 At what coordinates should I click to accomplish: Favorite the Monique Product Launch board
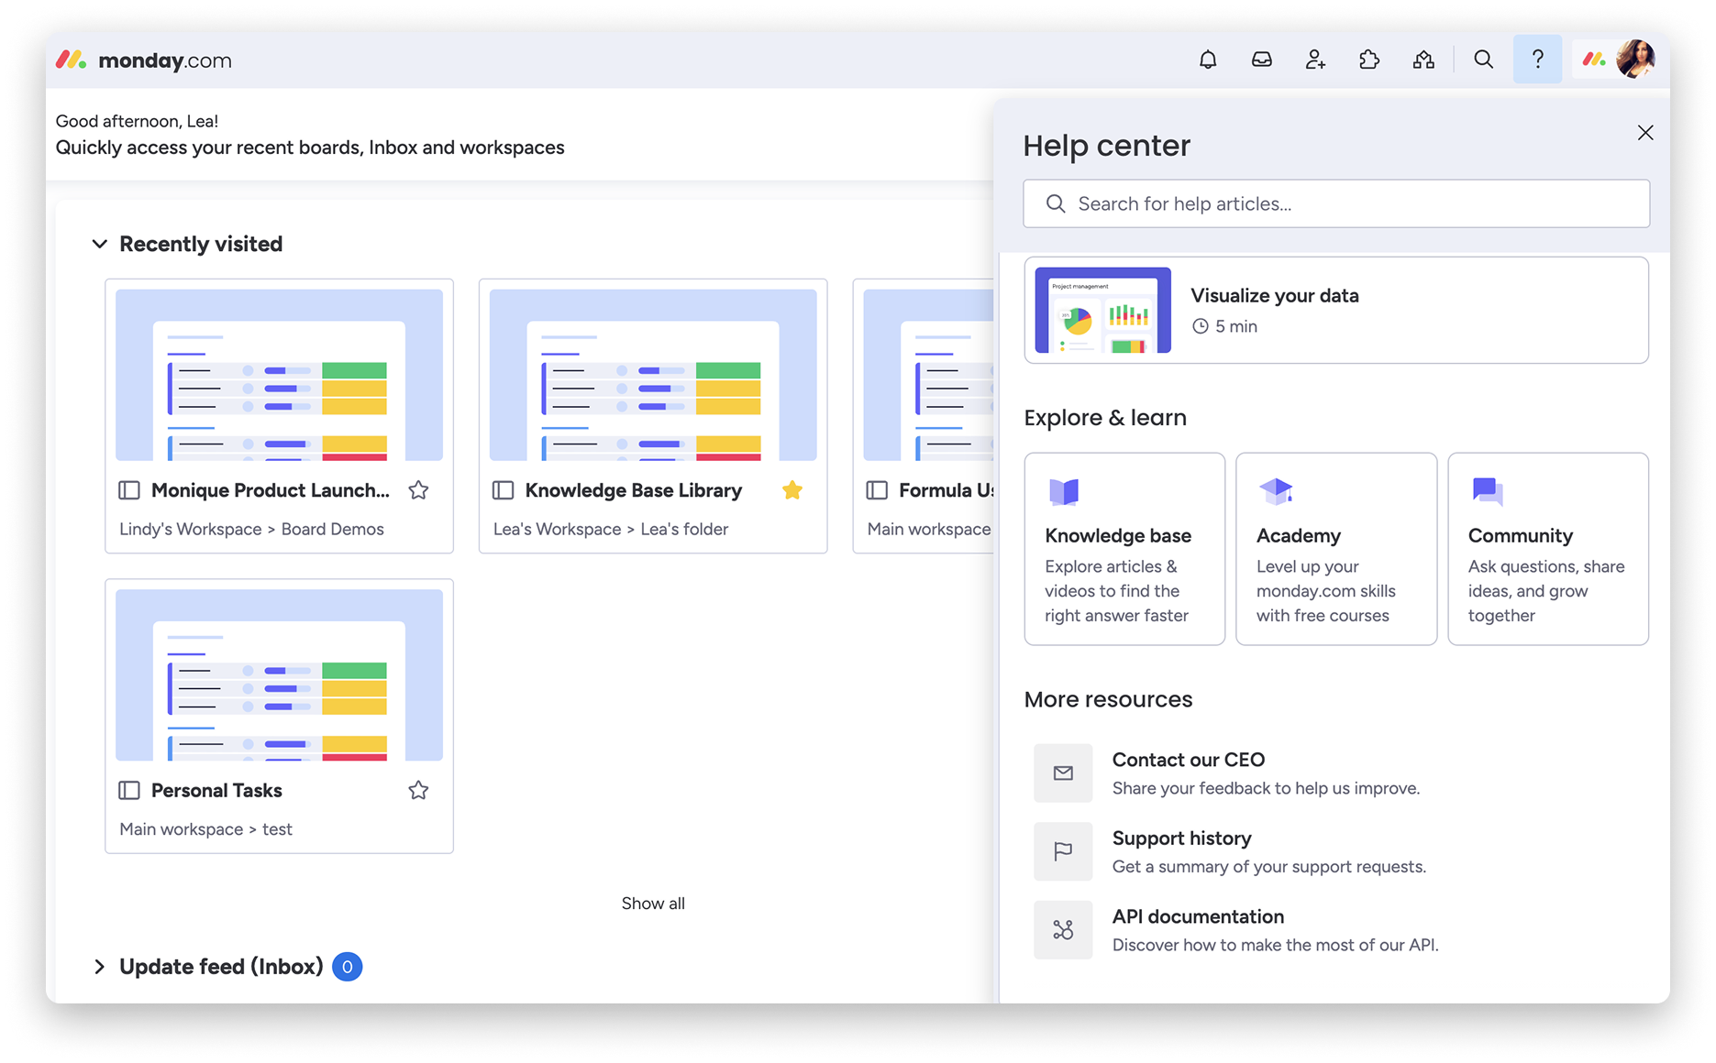point(418,490)
